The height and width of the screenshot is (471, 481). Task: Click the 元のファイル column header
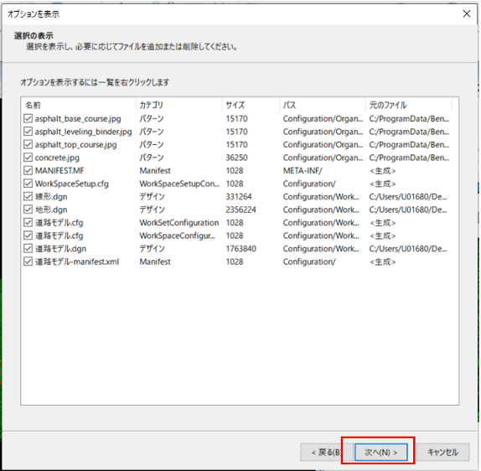409,106
